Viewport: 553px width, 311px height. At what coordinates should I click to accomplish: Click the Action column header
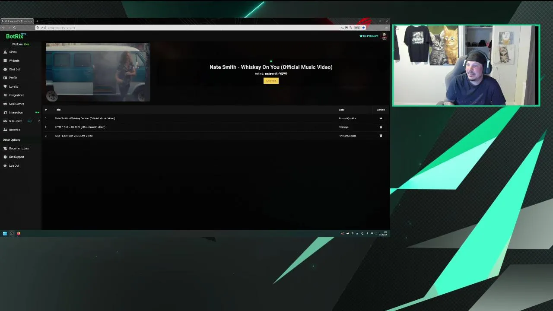point(381,110)
